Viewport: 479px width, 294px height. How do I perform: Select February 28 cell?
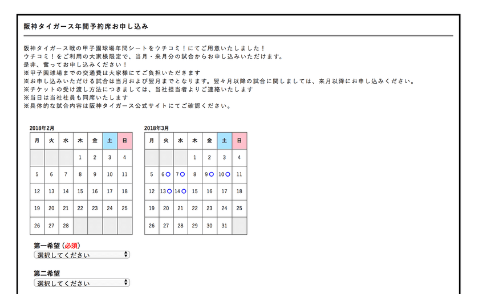click(x=66, y=226)
